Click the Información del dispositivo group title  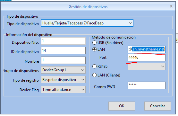point(29,35)
